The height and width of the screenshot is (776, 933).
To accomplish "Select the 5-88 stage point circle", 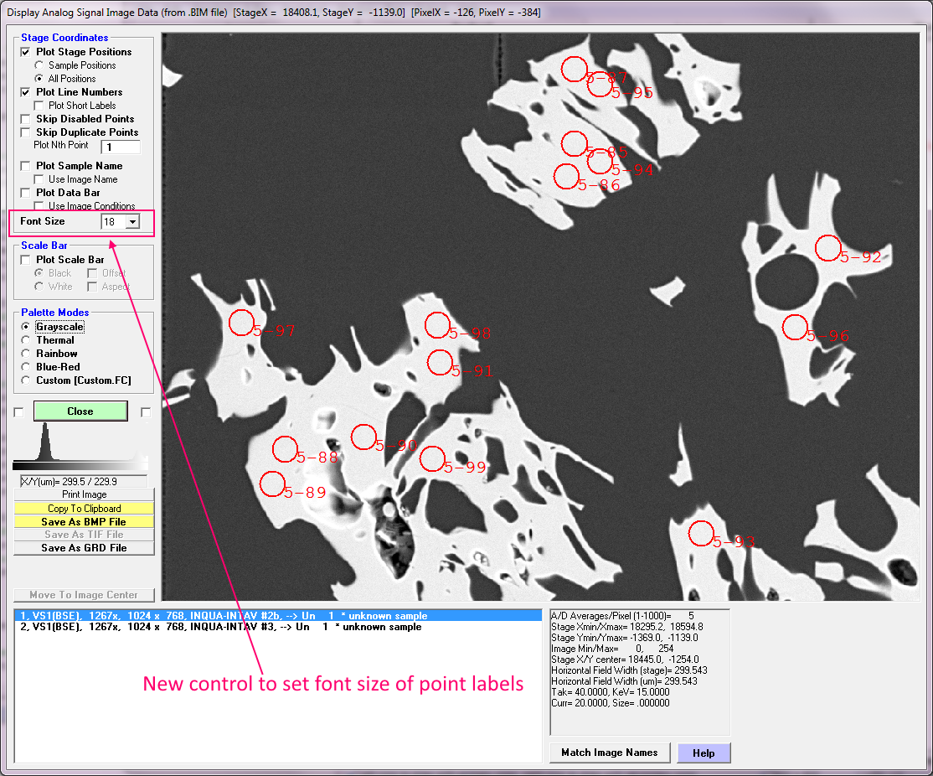I will 285,448.
